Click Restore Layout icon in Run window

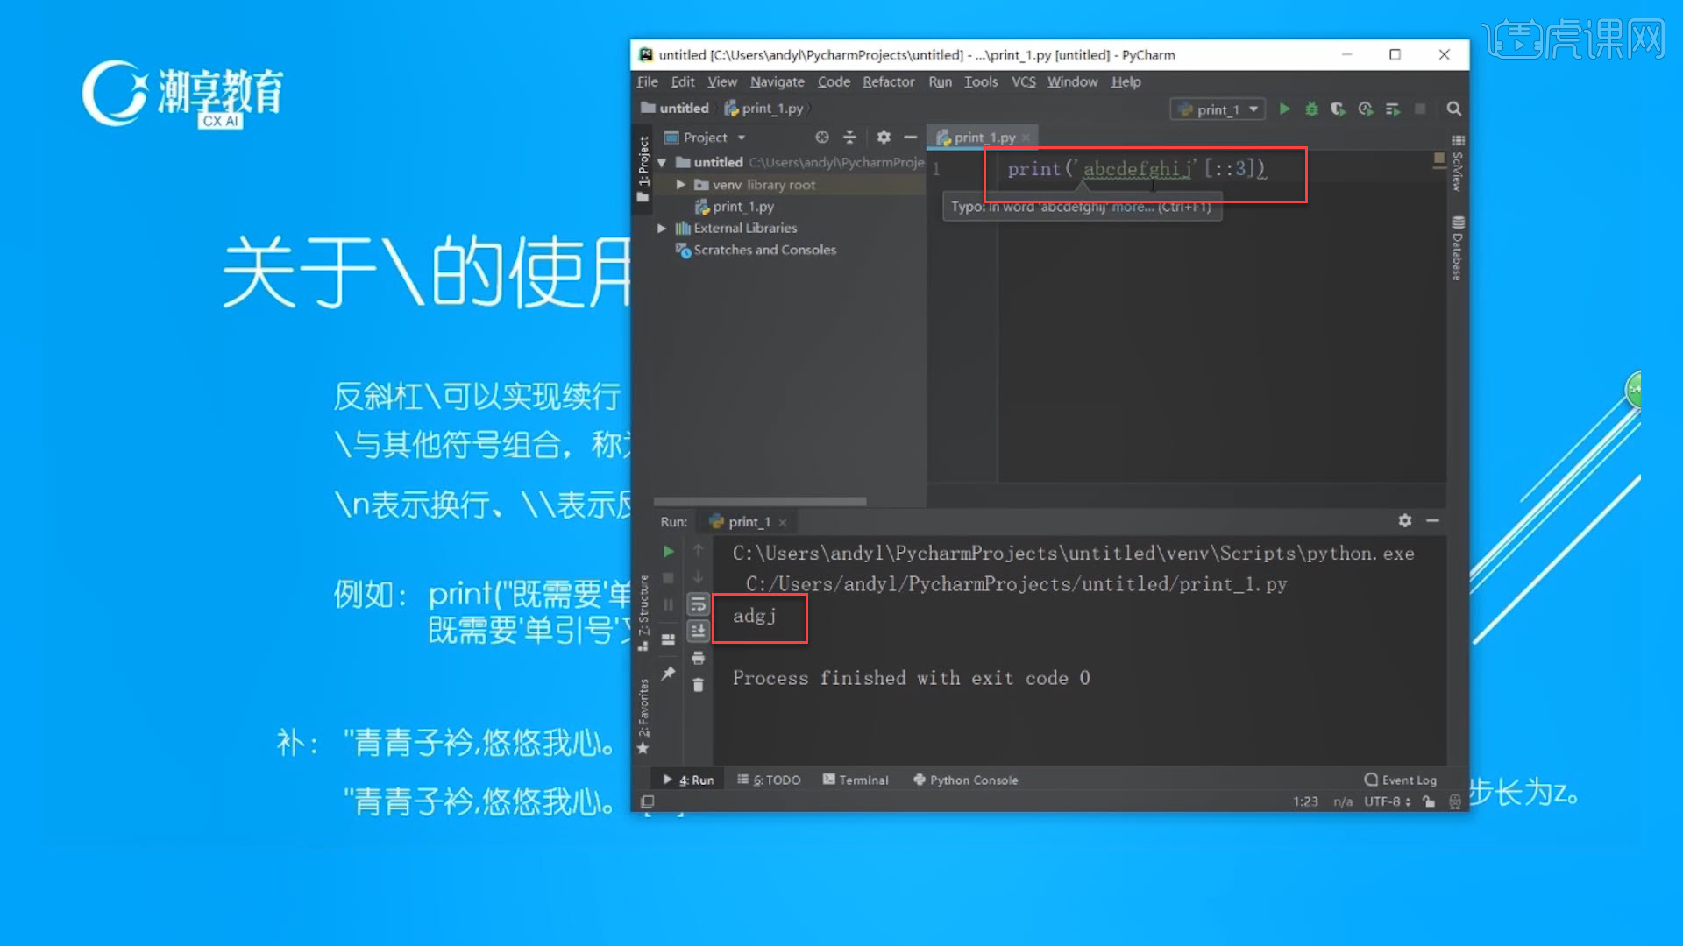pyautogui.click(x=668, y=639)
